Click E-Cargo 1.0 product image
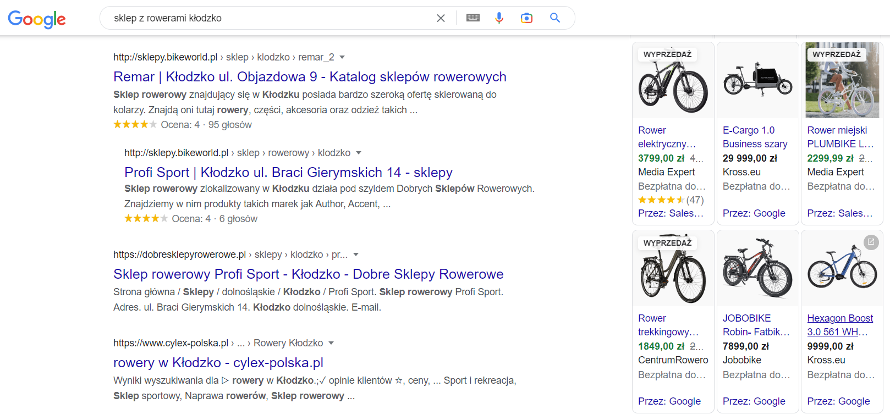The width and height of the screenshot is (890, 420). click(x=758, y=81)
